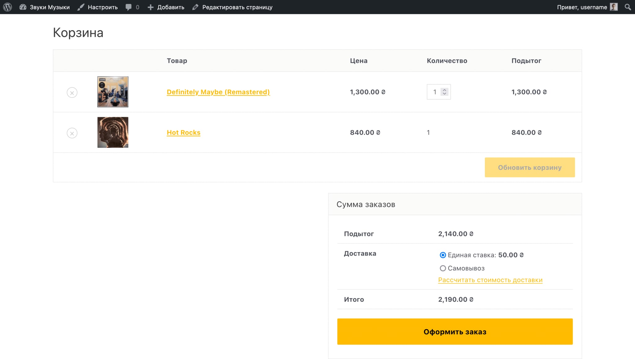Click the Подытог column header
635x359 pixels.
(526, 61)
